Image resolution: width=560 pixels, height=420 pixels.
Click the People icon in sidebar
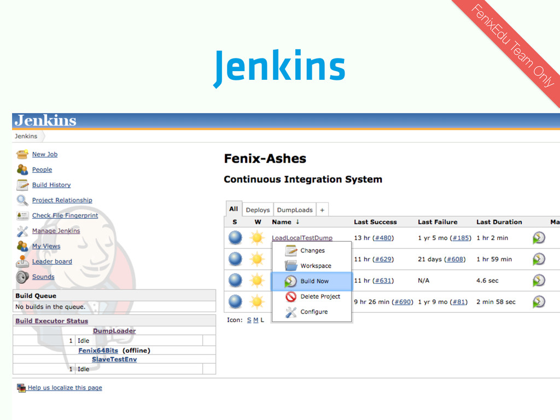(22, 170)
